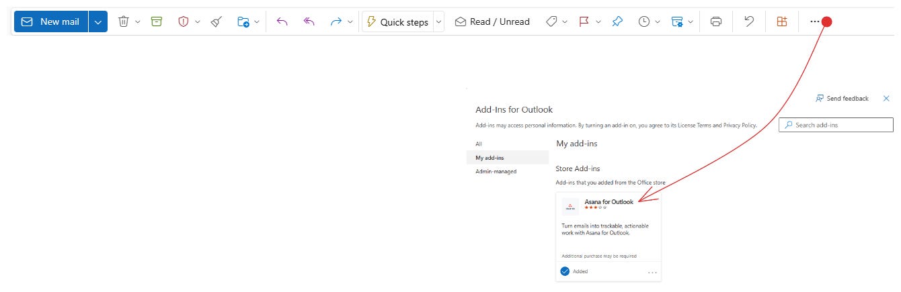Click the Sweep broom icon
901x292 pixels.
tap(216, 21)
